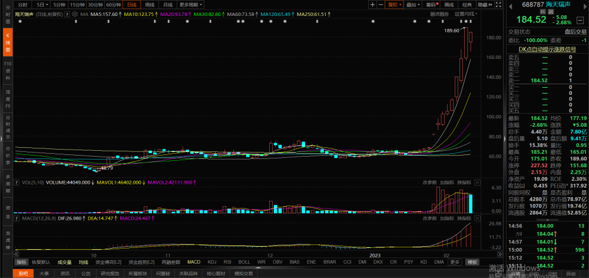This screenshot has width=589, height=278.
Task: Click the 189.60 high price label
Action: (x=451, y=31)
